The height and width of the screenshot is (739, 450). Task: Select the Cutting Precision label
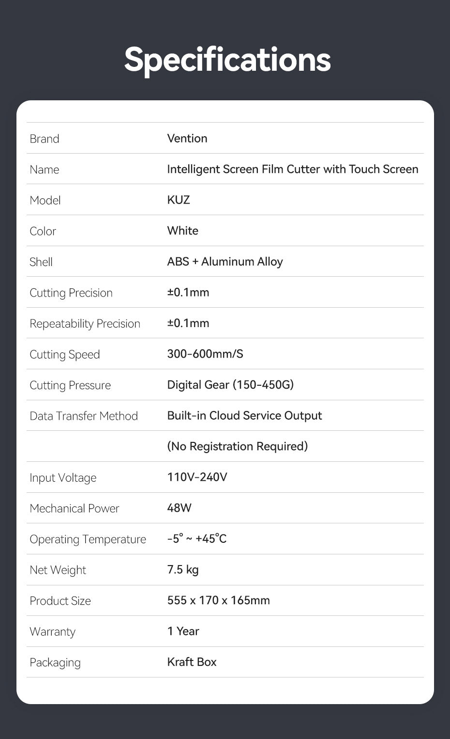71,293
